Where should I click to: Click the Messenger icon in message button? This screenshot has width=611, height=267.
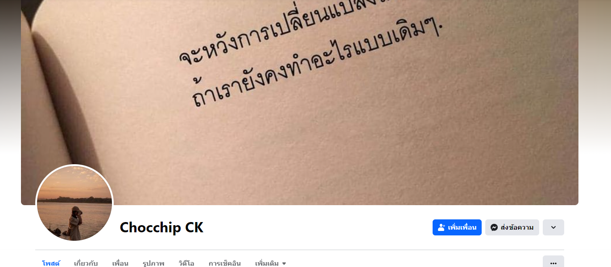click(494, 227)
